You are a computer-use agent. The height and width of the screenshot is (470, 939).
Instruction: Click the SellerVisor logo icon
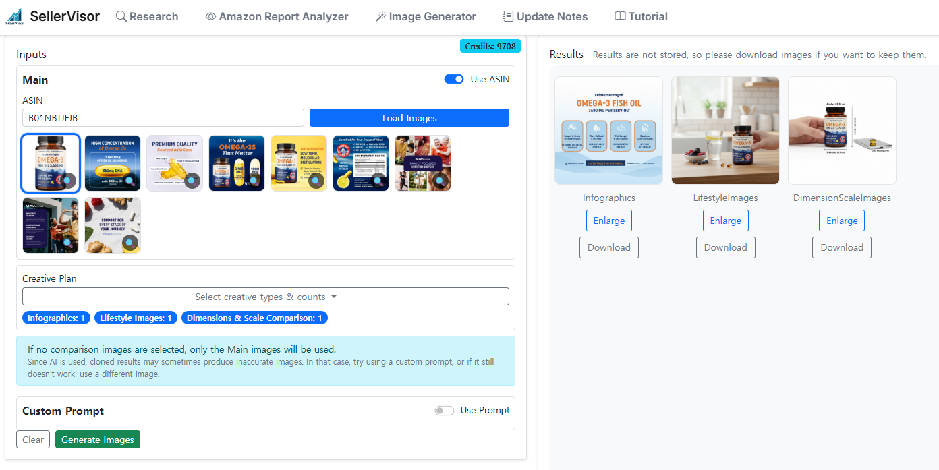(x=14, y=17)
